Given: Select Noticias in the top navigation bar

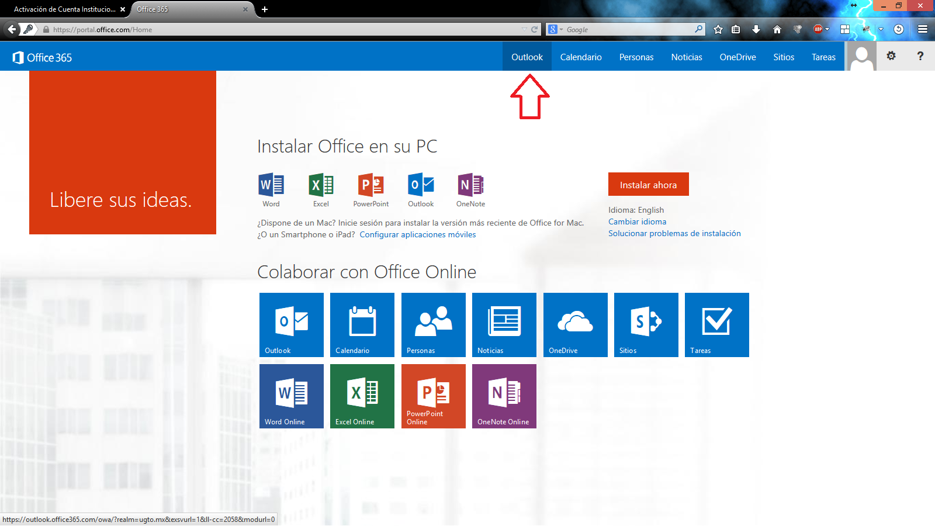Looking at the screenshot, I should [x=686, y=57].
